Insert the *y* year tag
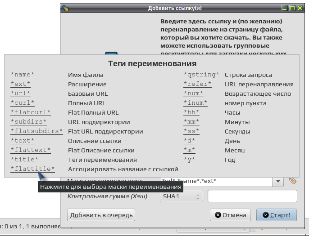Viewport: 309px width, 236px height. tap(189, 160)
